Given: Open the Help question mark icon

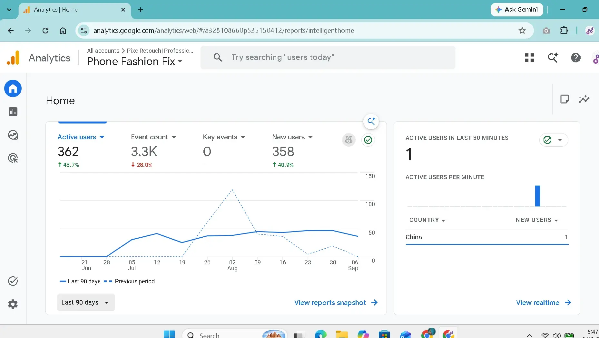Looking at the screenshot, I should 575,58.
